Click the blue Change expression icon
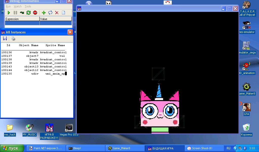The width and height of the screenshot is (259, 152). [x=50, y=13]
